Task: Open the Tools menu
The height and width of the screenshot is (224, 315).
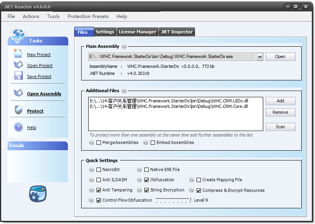Action: (53, 16)
